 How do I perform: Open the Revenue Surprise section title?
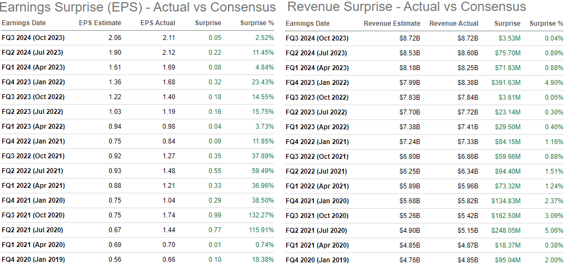point(406,7)
